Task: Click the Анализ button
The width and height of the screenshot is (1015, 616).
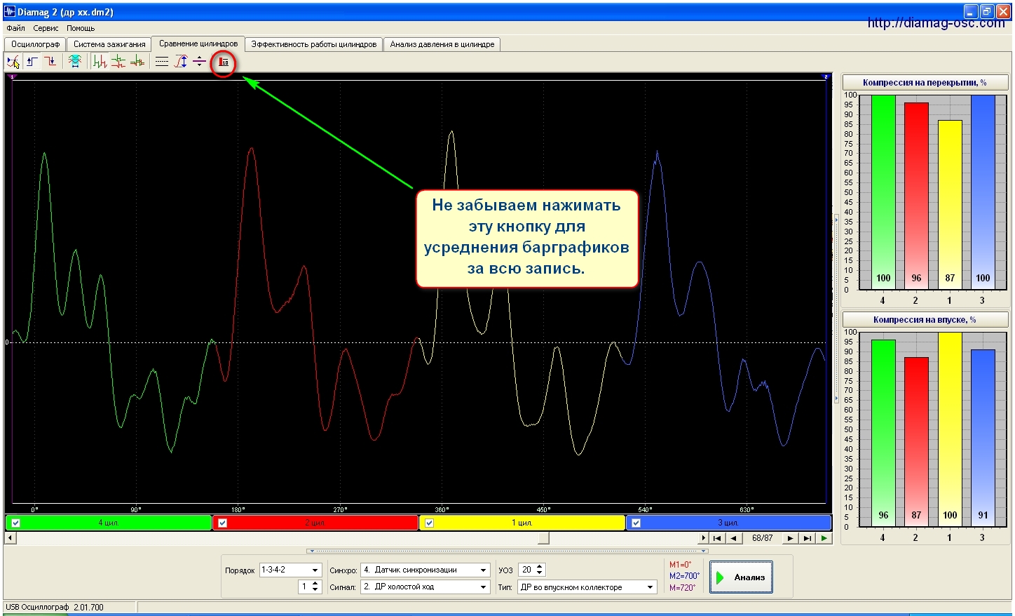Action: click(x=741, y=577)
